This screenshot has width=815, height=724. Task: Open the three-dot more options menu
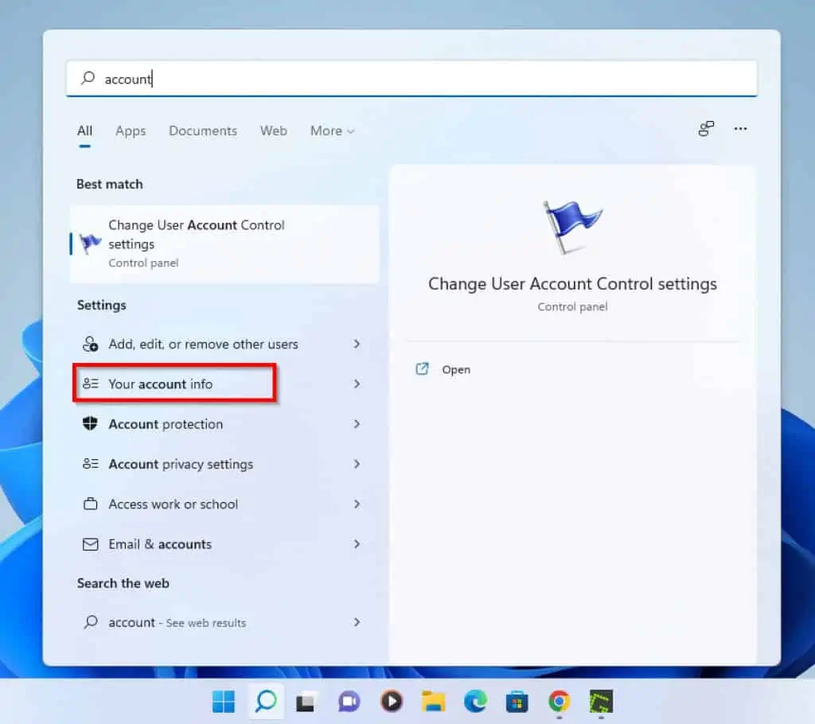pos(741,129)
